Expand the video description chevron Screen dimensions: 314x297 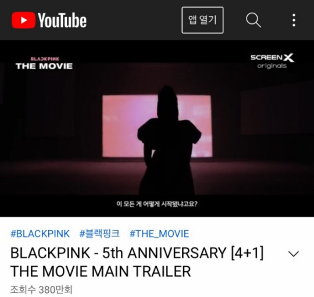click(x=294, y=254)
